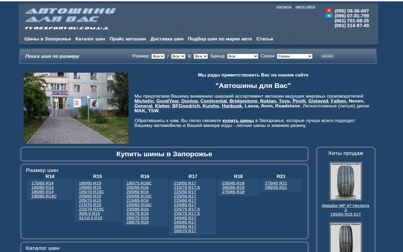Image resolution: width=403 pixels, height=252 pixels.
Task: Open the Gislaved brand link
Action: click(x=318, y=101)
